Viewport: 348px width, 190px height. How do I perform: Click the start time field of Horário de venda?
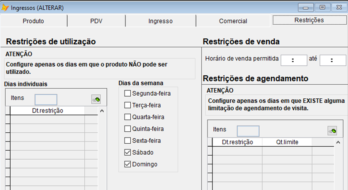click(294, 60)
